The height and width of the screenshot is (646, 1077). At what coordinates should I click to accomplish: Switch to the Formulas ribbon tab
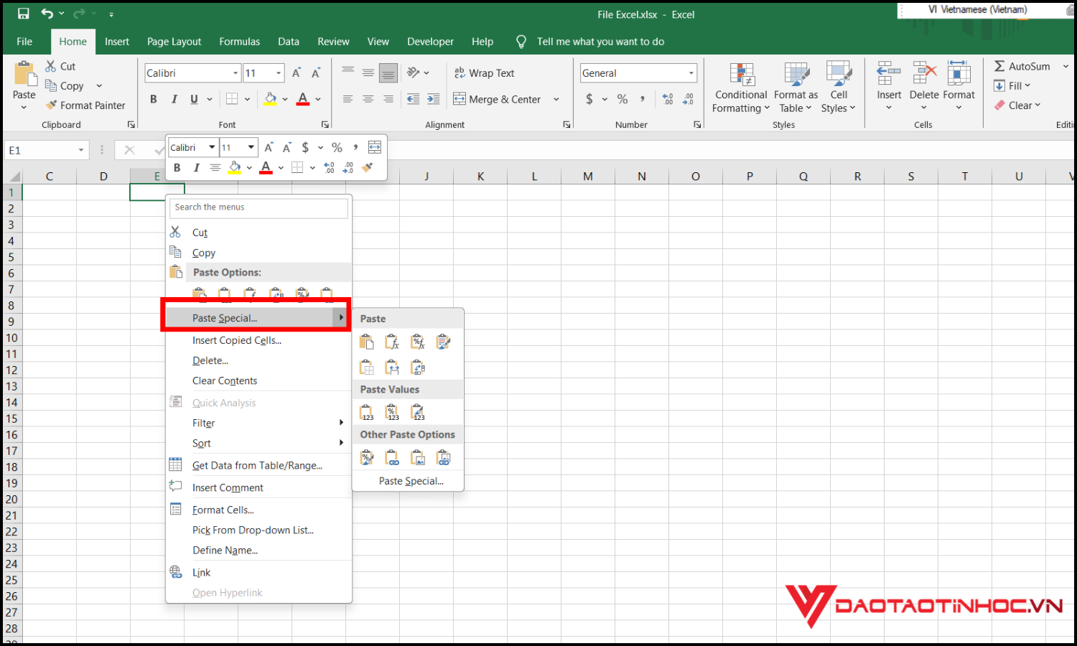click(239, 42)
